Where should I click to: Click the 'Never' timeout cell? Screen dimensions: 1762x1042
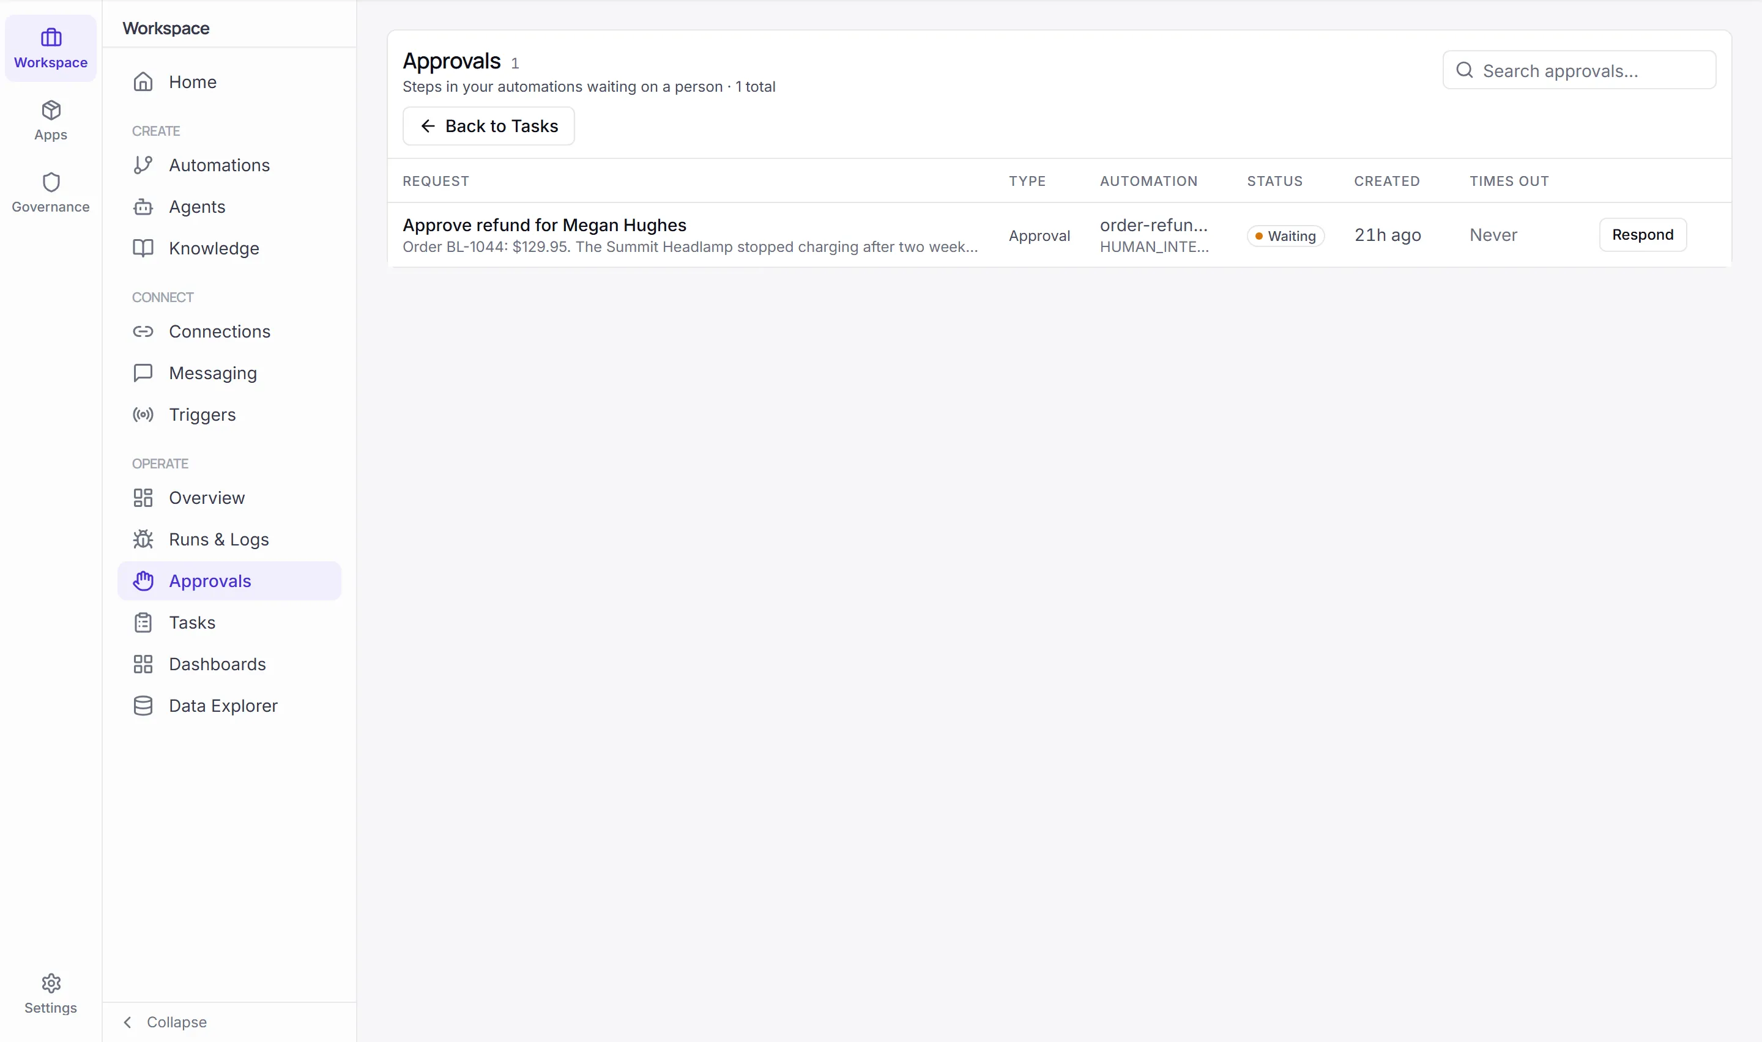click(x=1493, y=235)
